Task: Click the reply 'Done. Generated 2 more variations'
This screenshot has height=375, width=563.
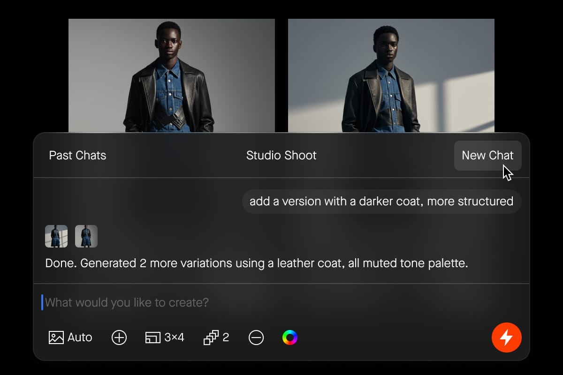Action: click(x=257, y=263)
